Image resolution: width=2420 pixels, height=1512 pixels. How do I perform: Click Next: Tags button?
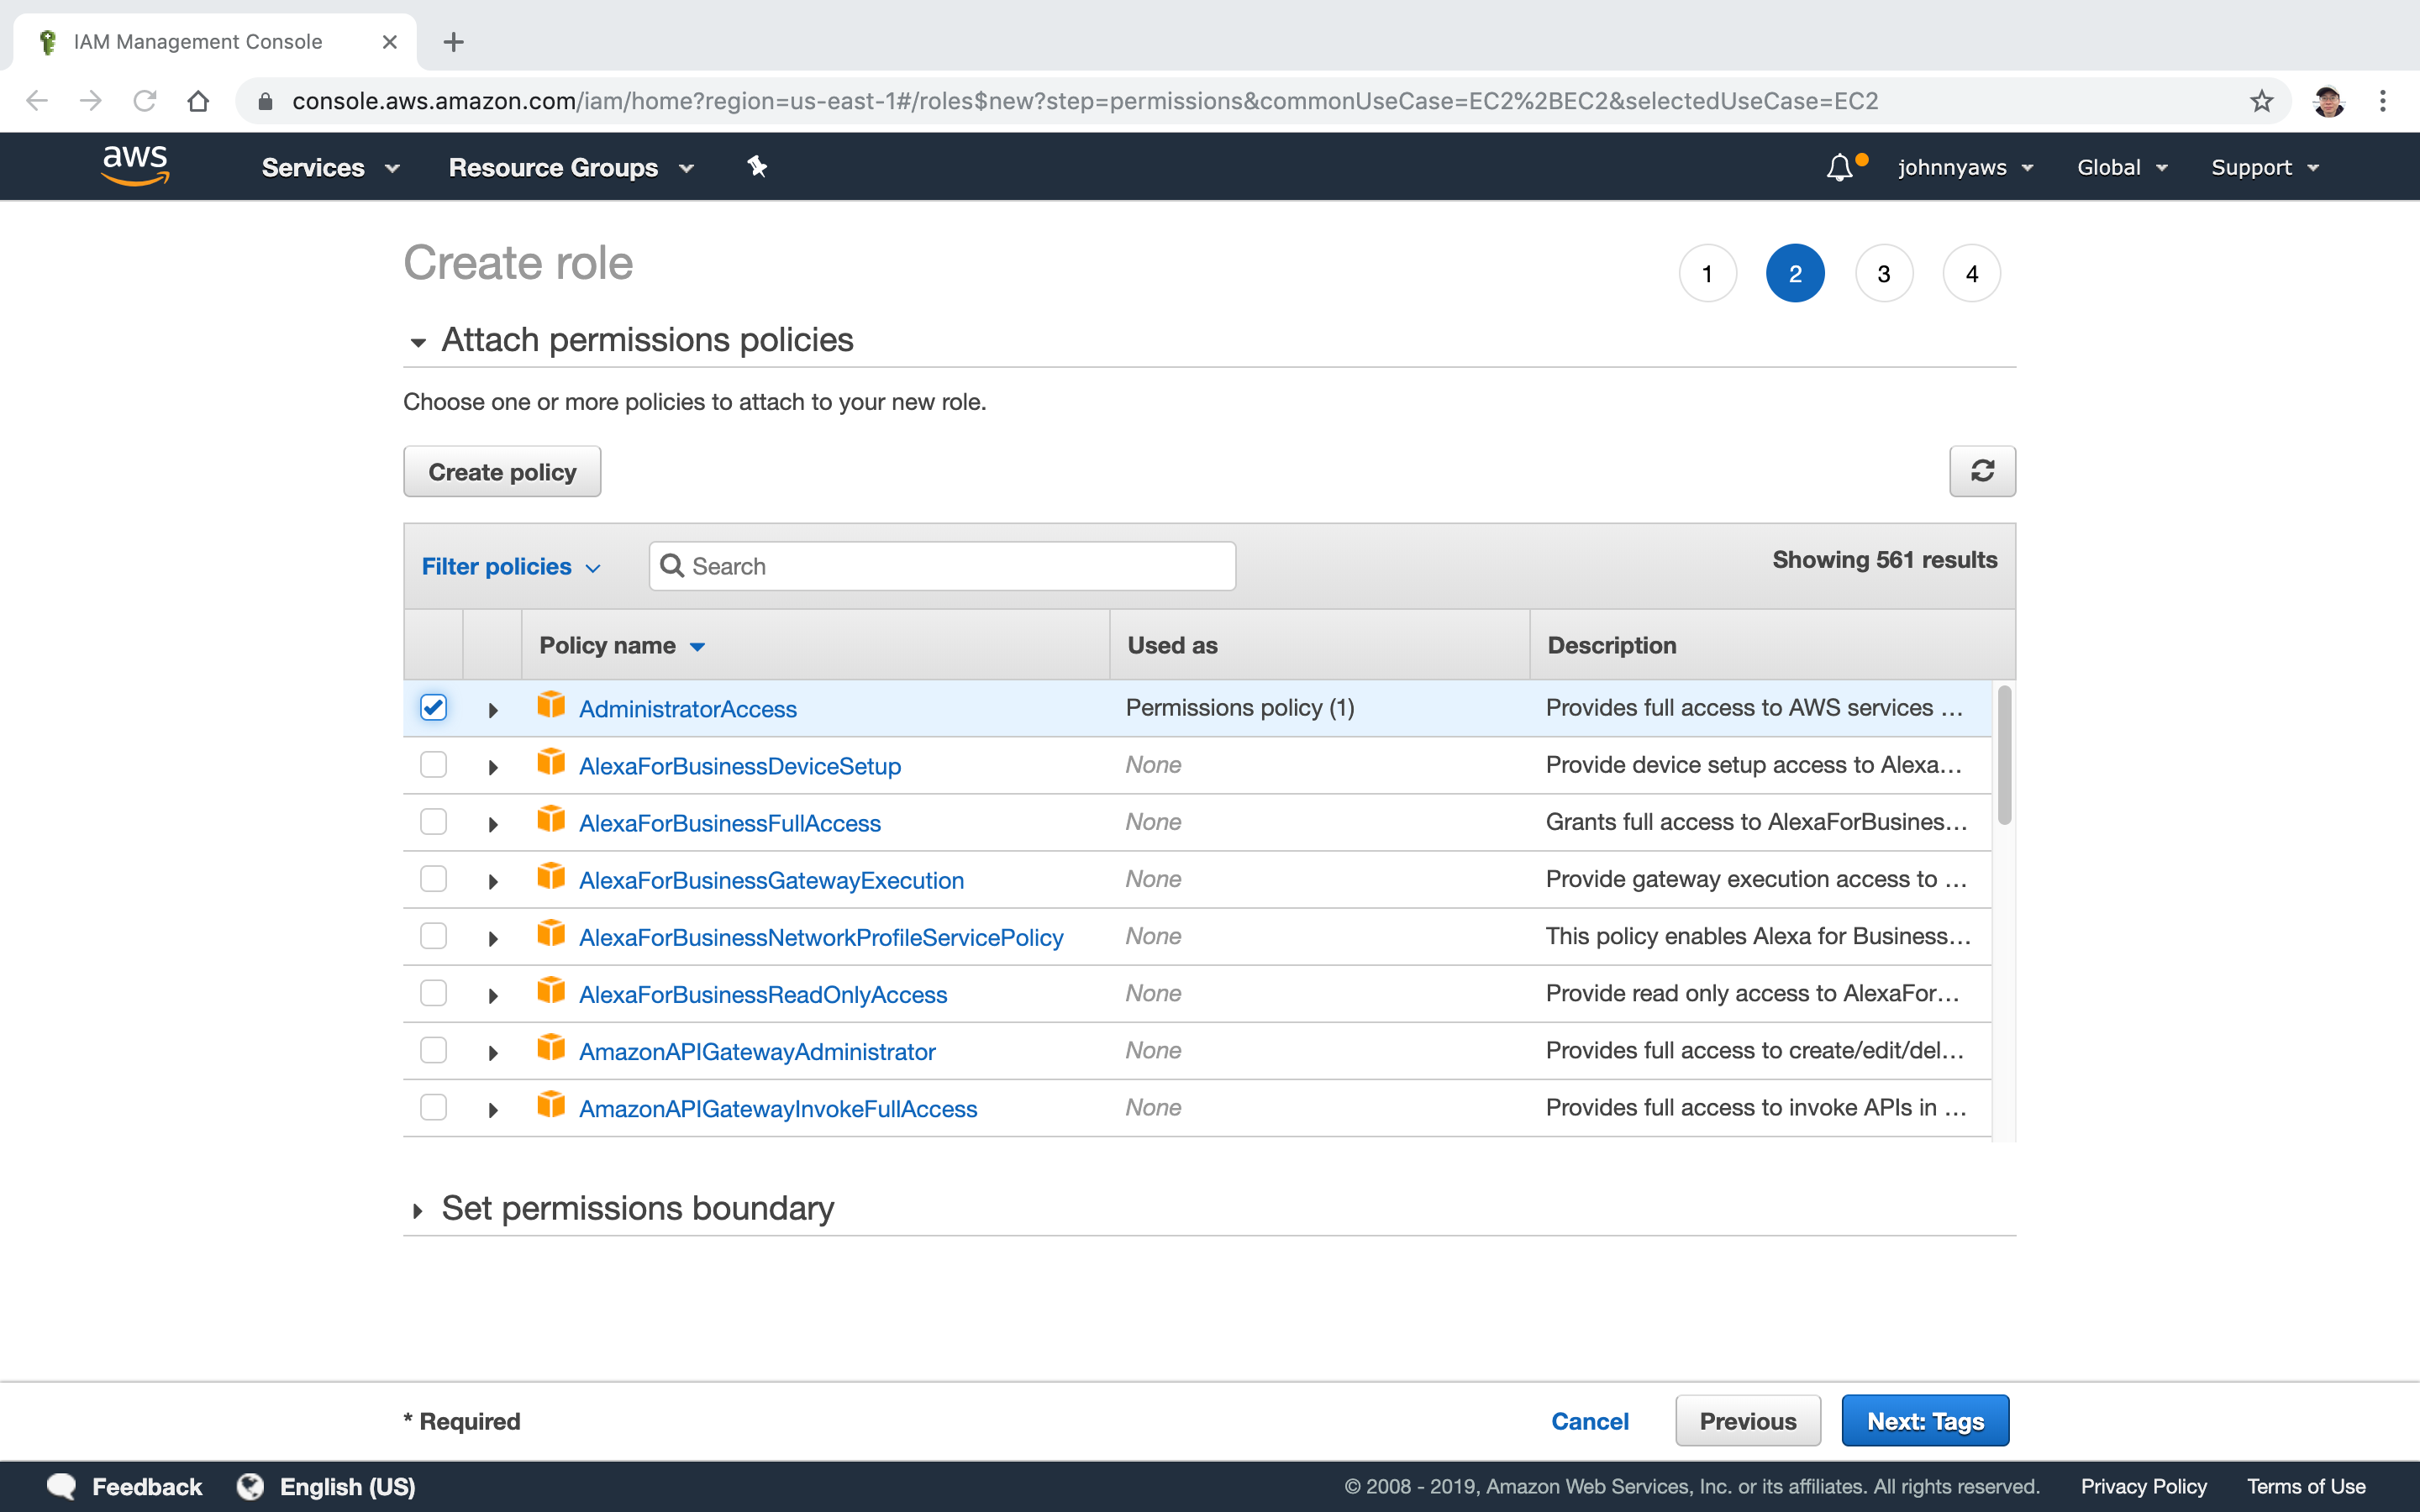click(x=1925, y=1420)
